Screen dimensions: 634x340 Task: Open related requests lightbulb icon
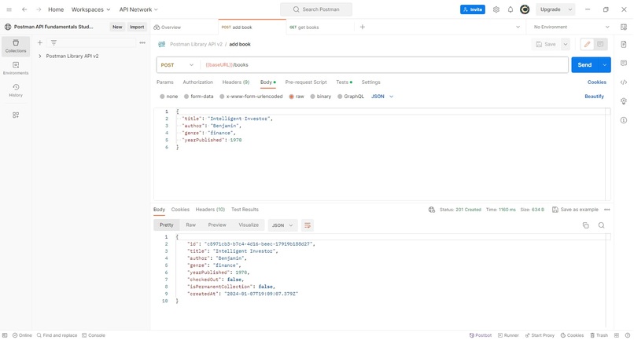624,101
